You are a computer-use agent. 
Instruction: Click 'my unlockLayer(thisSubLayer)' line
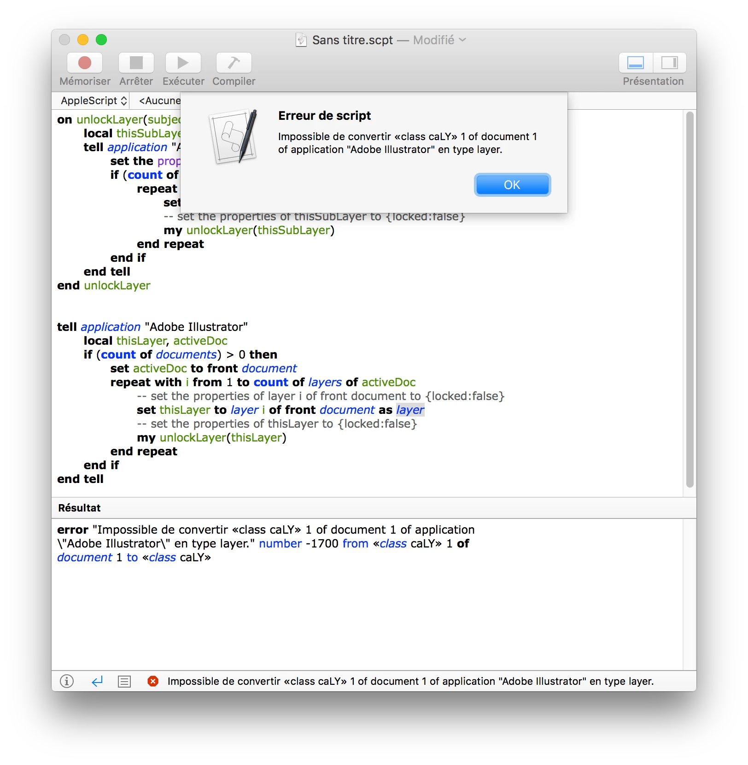click(x=249, y=230)
